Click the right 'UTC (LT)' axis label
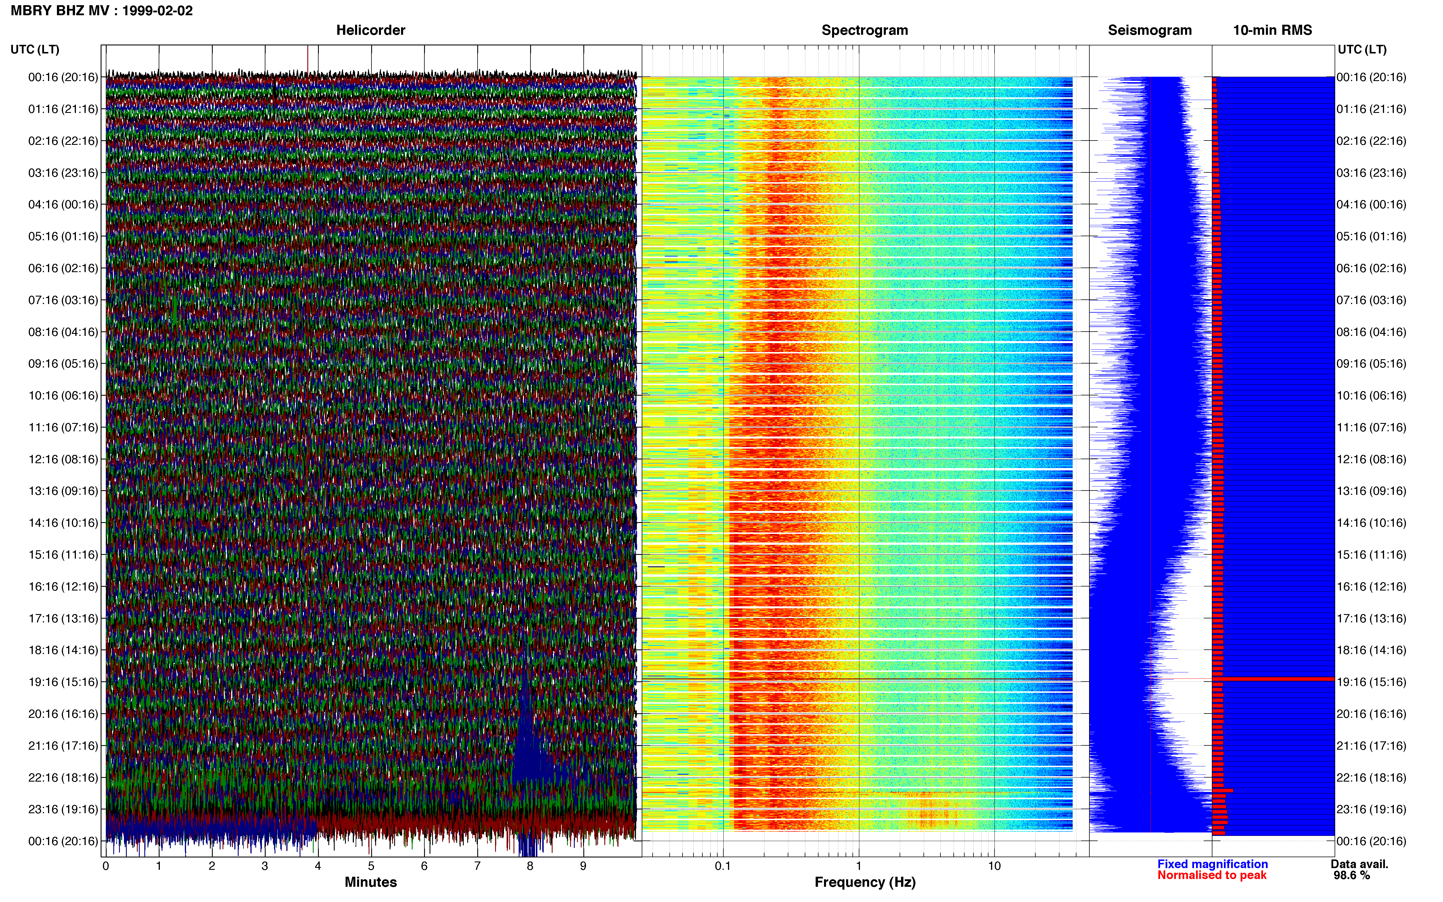Image resolution: width=1443 pixels, height=902 pixels. [1362, 49]
